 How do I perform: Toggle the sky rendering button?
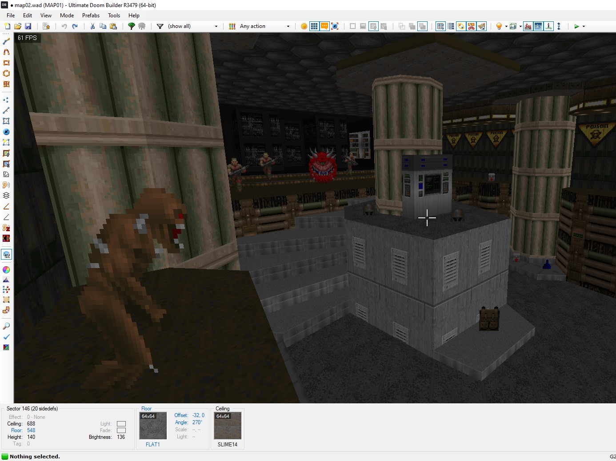(x=538, y=26)
